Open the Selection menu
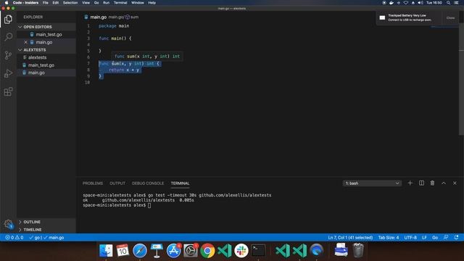 70,3
